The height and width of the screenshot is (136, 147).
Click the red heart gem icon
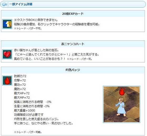point(7,54)
